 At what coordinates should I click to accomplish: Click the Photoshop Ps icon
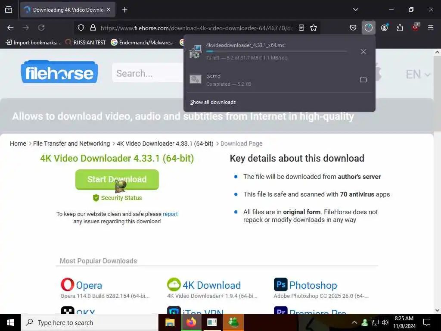pyautogui.click(x=281, y=284)
